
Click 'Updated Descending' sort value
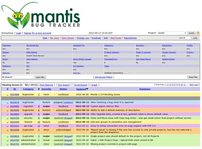point(113,73)
